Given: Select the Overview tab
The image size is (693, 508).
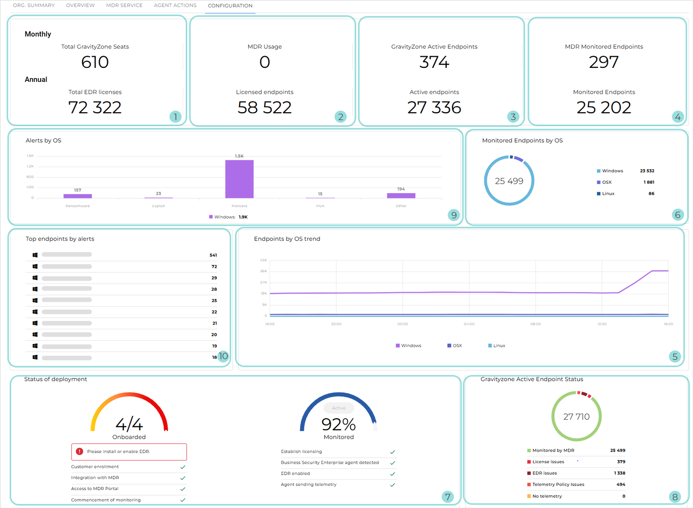Looking at the screenshot, I should click(80, 6).
